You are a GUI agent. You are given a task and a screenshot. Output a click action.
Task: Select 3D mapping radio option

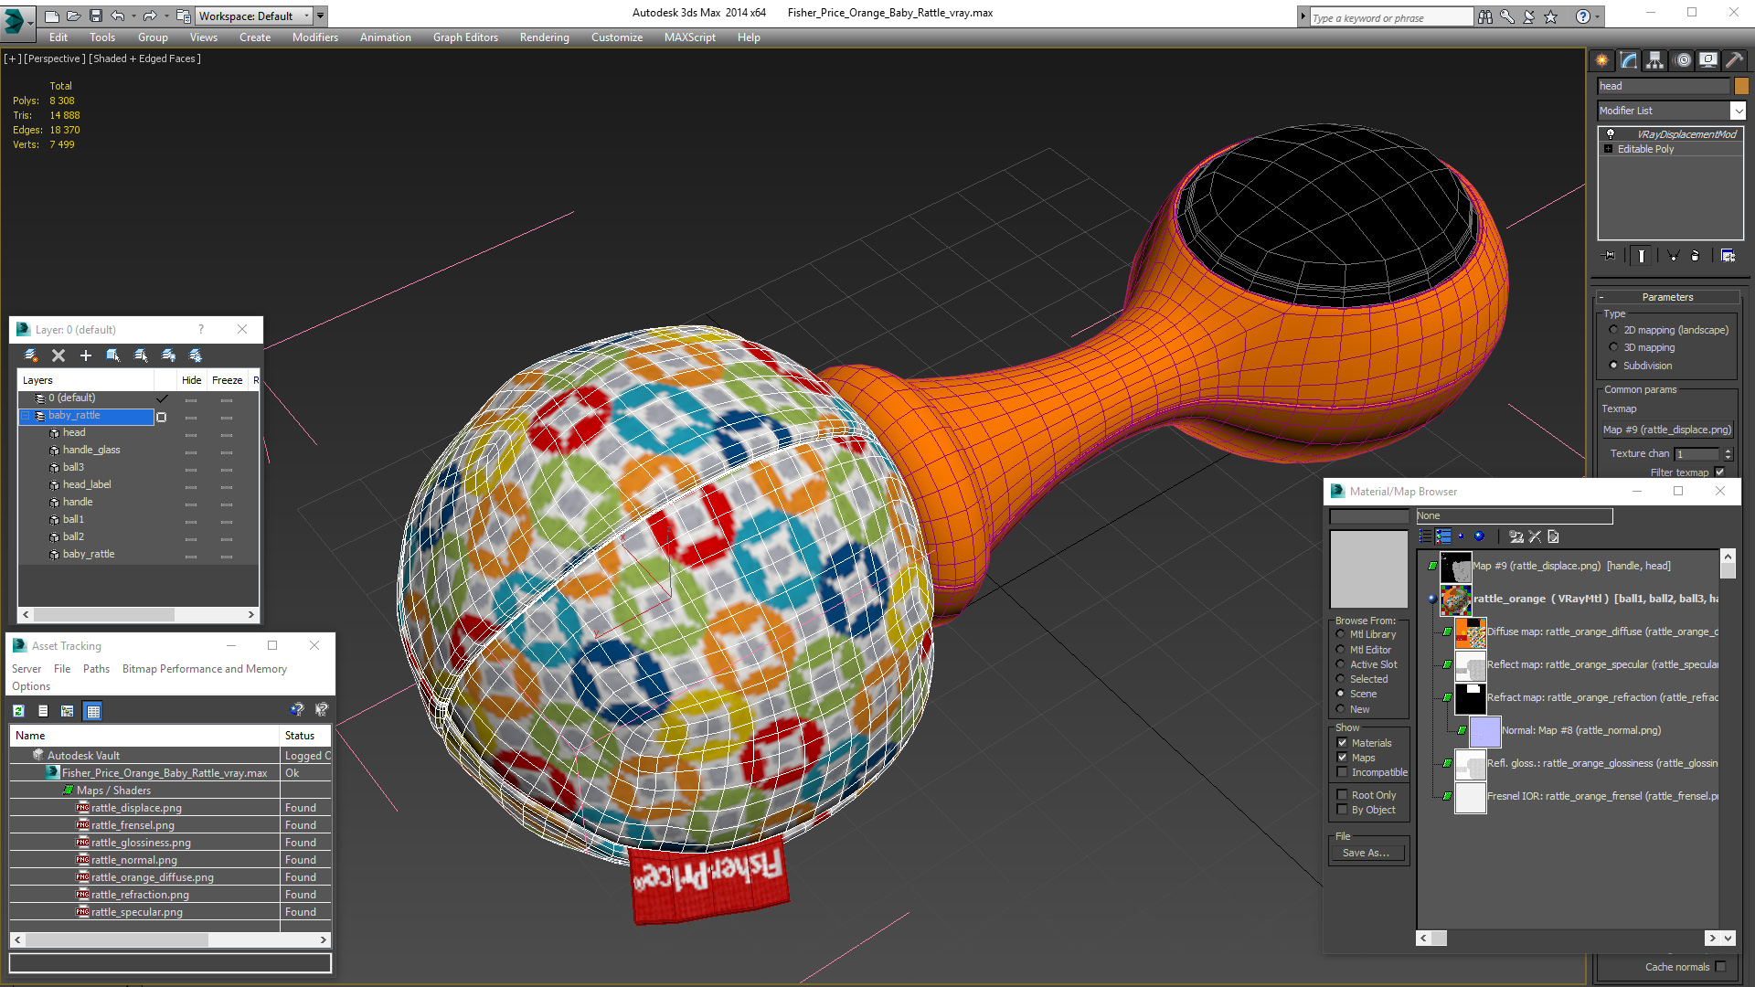point(1613,347)
